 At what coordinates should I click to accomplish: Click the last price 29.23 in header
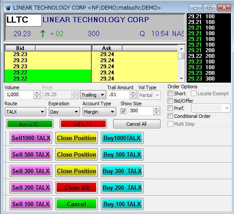point(22,33)
